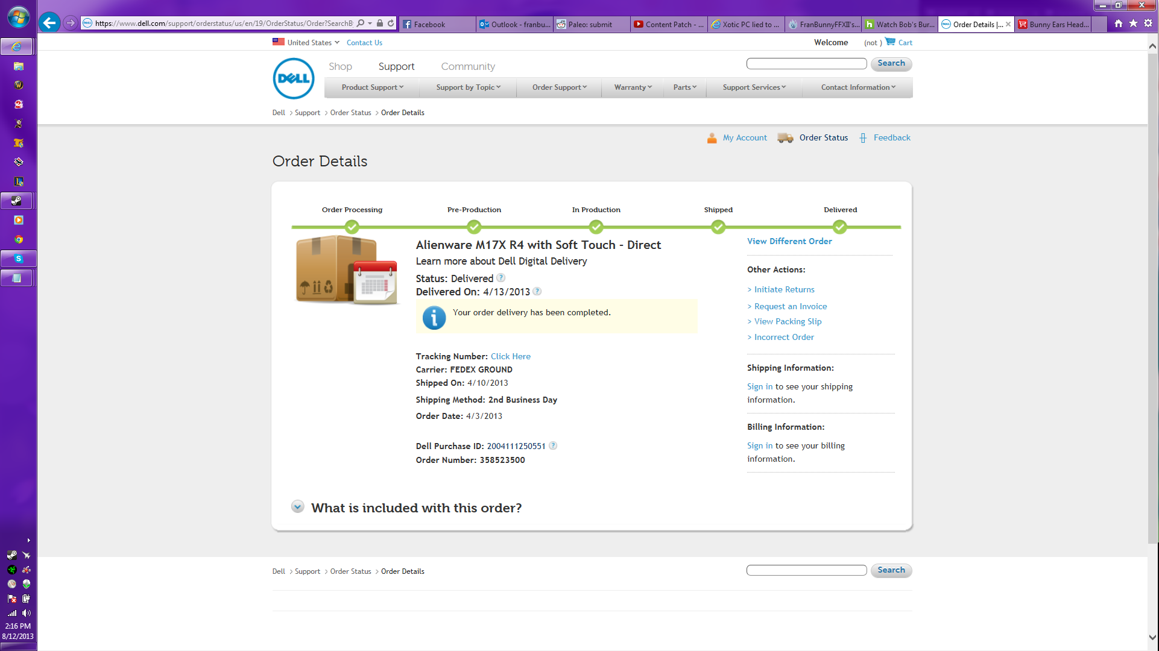
Task: Switch to the Facebook browser tab
Action: pos(437,24)
